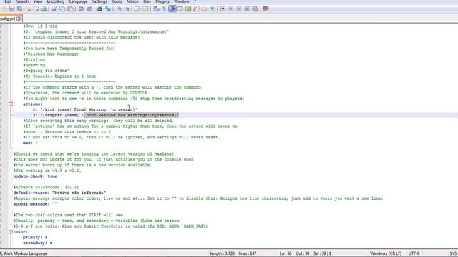
Task: Click the Synchronize Vertical Scrolling icon
Action: (137, 9)
